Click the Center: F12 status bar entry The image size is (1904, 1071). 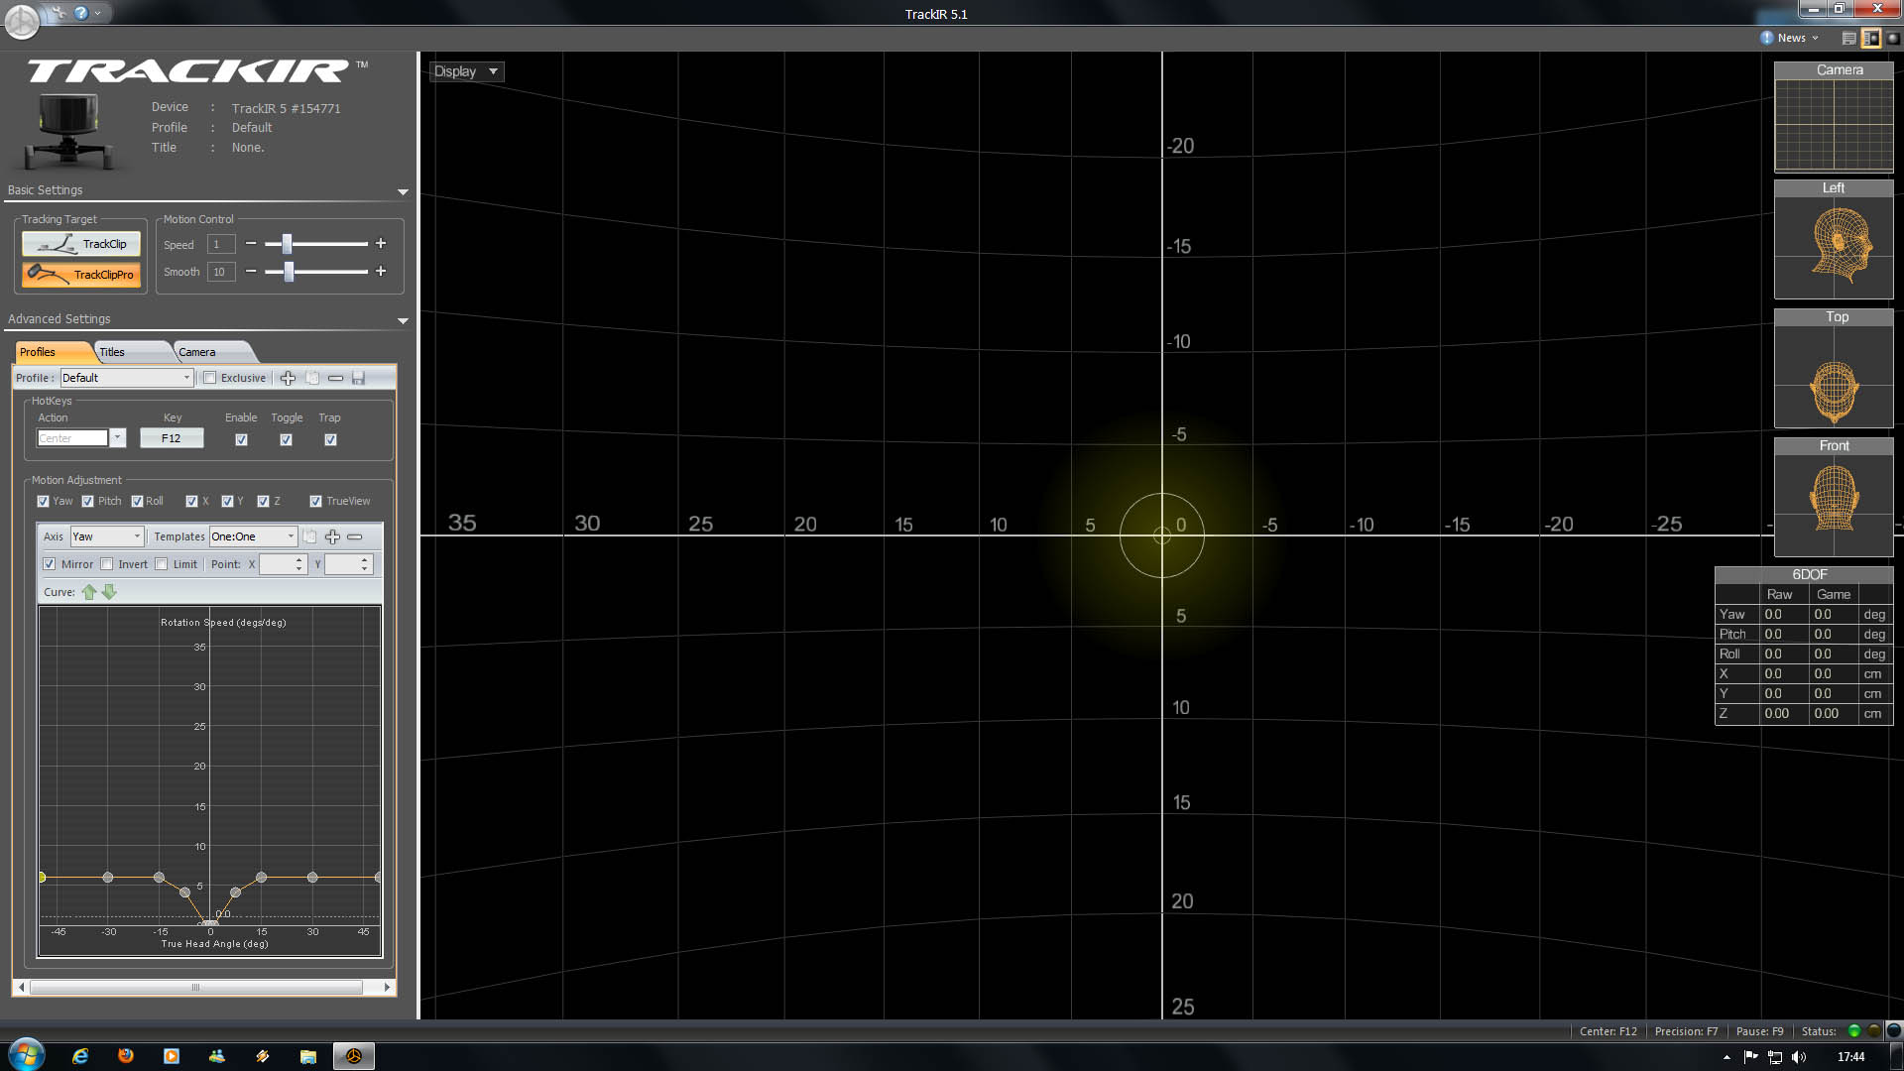(1607, 1031)
